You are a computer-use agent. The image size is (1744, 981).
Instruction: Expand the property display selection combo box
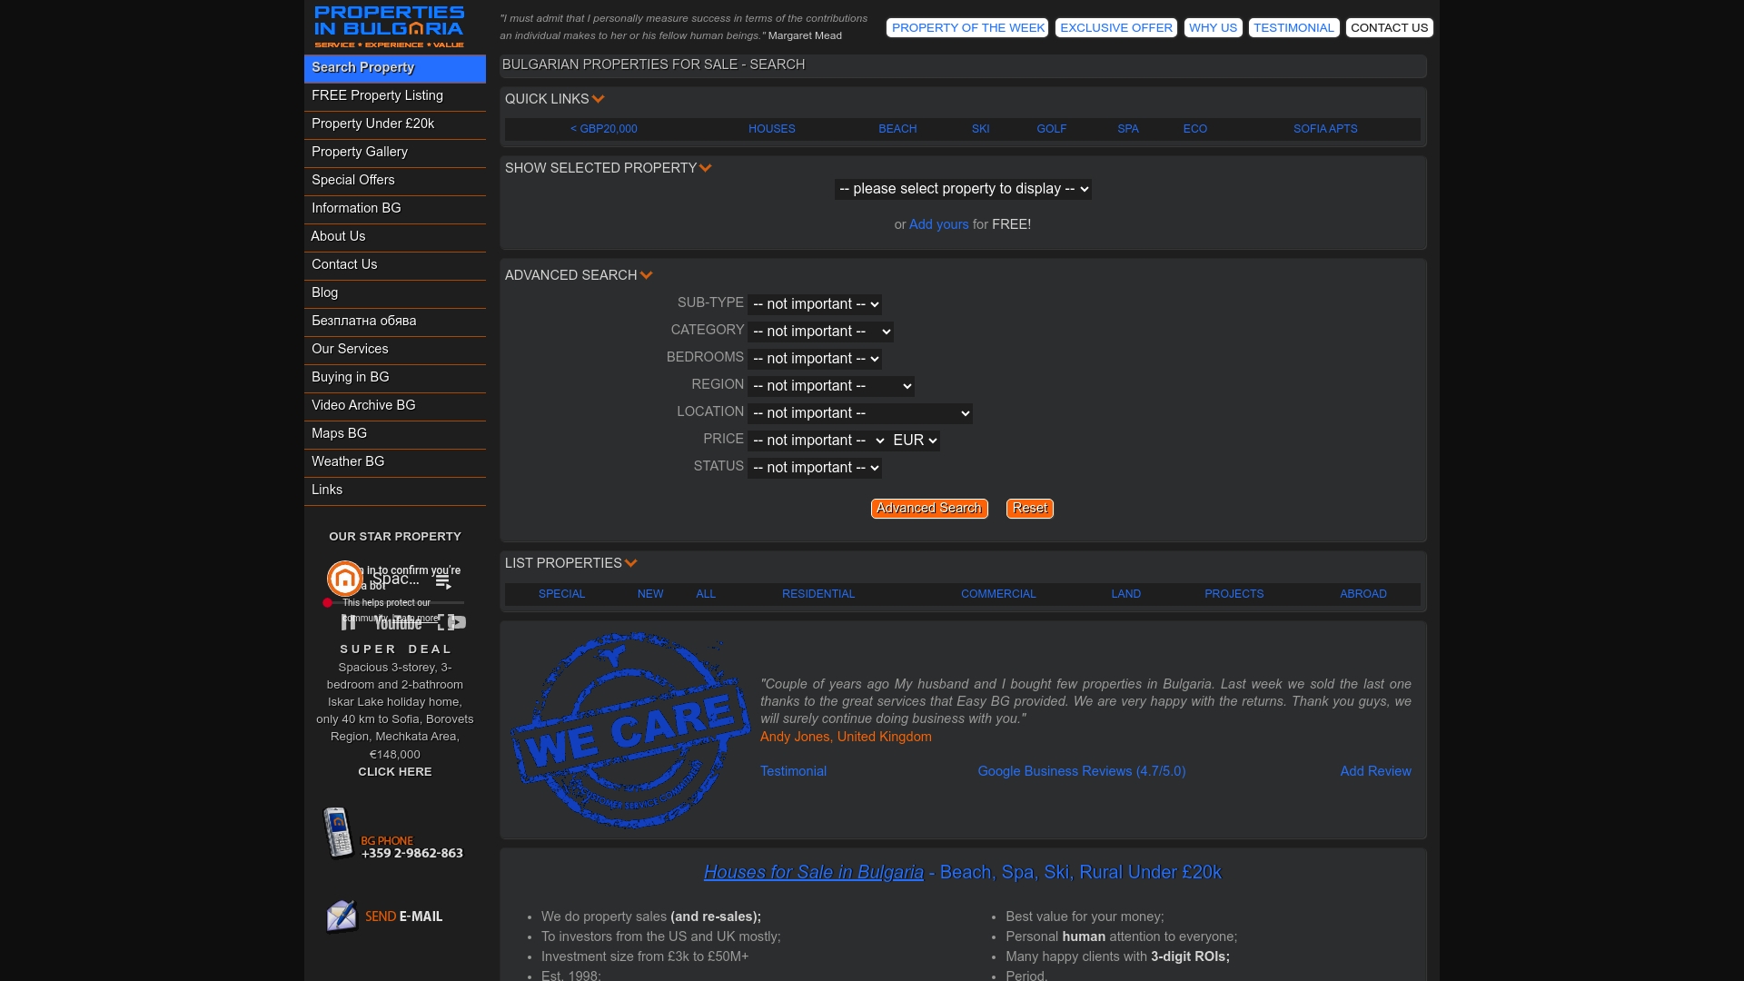[x=962, y=189]
